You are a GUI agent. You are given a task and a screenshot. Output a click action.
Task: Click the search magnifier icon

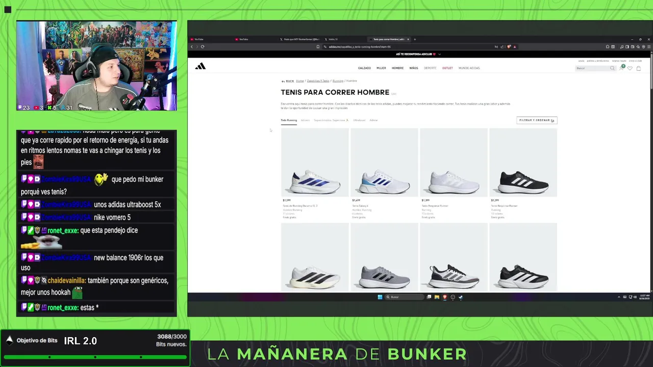tap(612, 68)
